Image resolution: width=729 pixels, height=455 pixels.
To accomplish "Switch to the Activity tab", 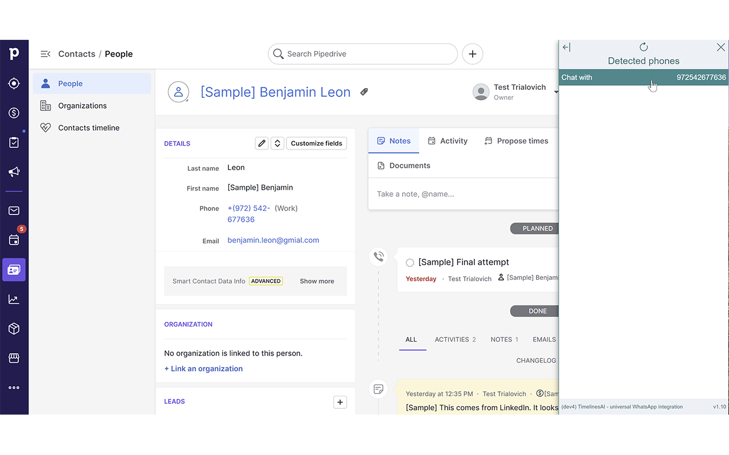I will (x=448, y=140).
